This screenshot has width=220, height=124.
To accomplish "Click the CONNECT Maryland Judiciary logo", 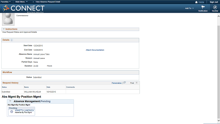I will pyautogui.click(x=23, y=9).
